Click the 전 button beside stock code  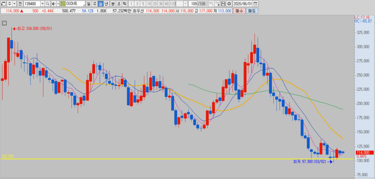[20, 3]
